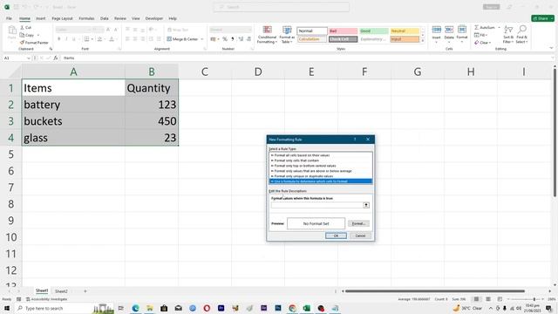Expand the Merge & Center dropdown arrow

202,39
